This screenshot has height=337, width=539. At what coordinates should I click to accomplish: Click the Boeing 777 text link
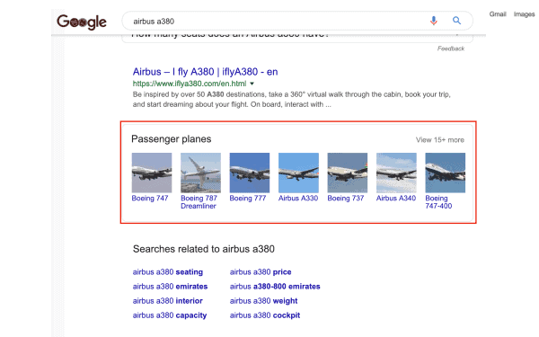[248, 198]
